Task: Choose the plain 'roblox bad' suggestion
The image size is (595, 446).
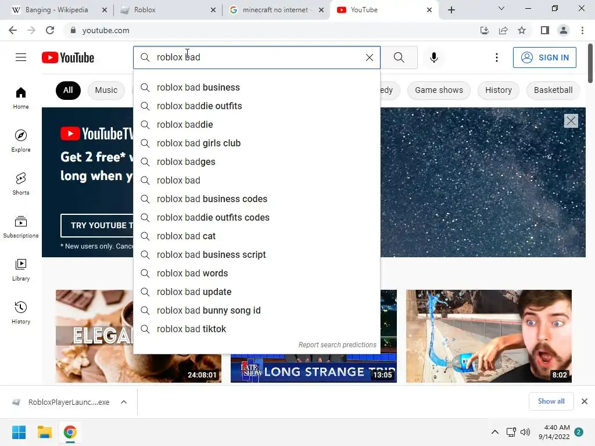Action: point(256,180)
